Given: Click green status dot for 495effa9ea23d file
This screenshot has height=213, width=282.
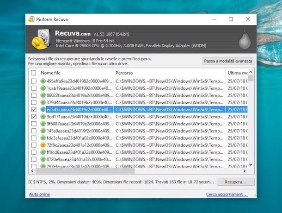Looking at the screenshot, I should pos(43,81).
